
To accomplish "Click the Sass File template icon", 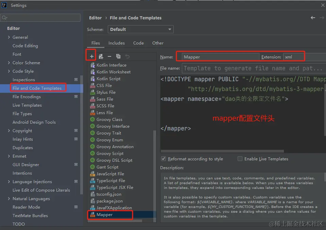I will click(92, 99).
